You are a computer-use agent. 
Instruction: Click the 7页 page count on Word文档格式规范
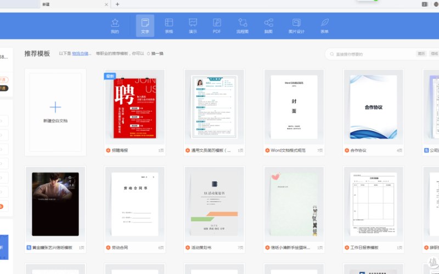[x=320, y=150]
